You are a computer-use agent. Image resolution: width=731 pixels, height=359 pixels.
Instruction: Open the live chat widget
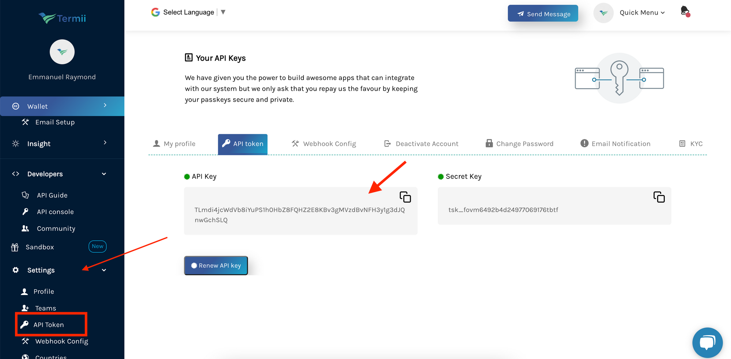click(707, 343)
